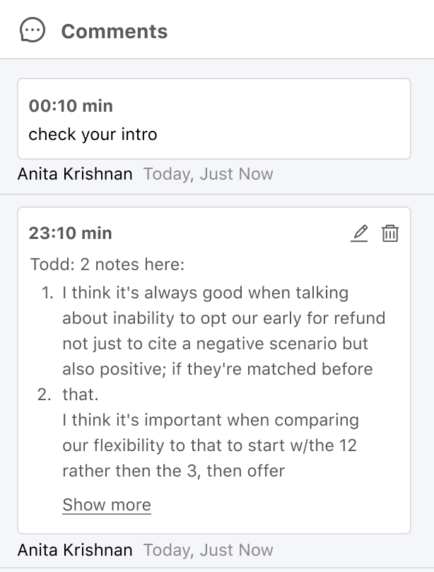Select the 'I think it's always good' note

coord(205,293)
